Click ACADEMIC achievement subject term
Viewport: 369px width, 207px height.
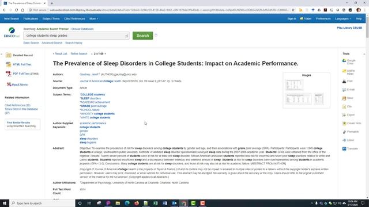click(95, 102)
